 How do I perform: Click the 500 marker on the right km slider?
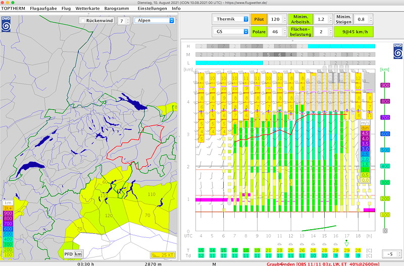385,150
